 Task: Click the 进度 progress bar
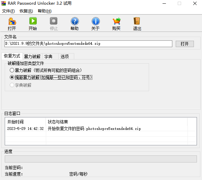(101, 159)
